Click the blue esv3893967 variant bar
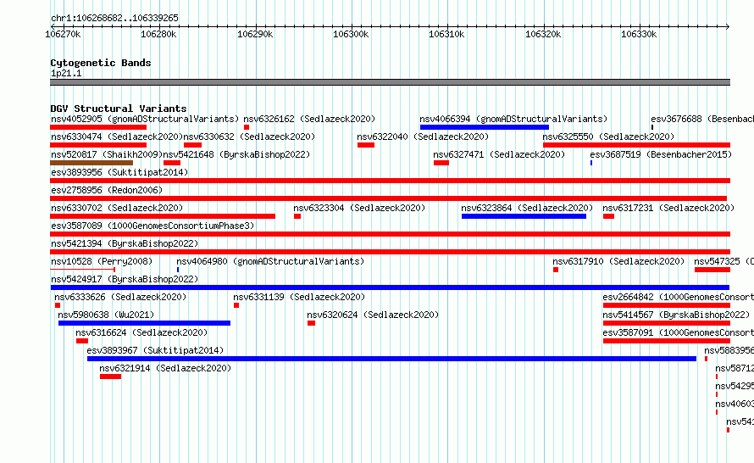The image size is (754, 463). coord(391,359)
